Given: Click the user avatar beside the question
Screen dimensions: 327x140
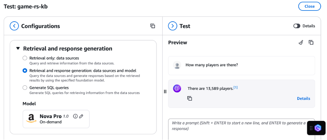Looking at the screenshot, I should click(x=177, y=65).
